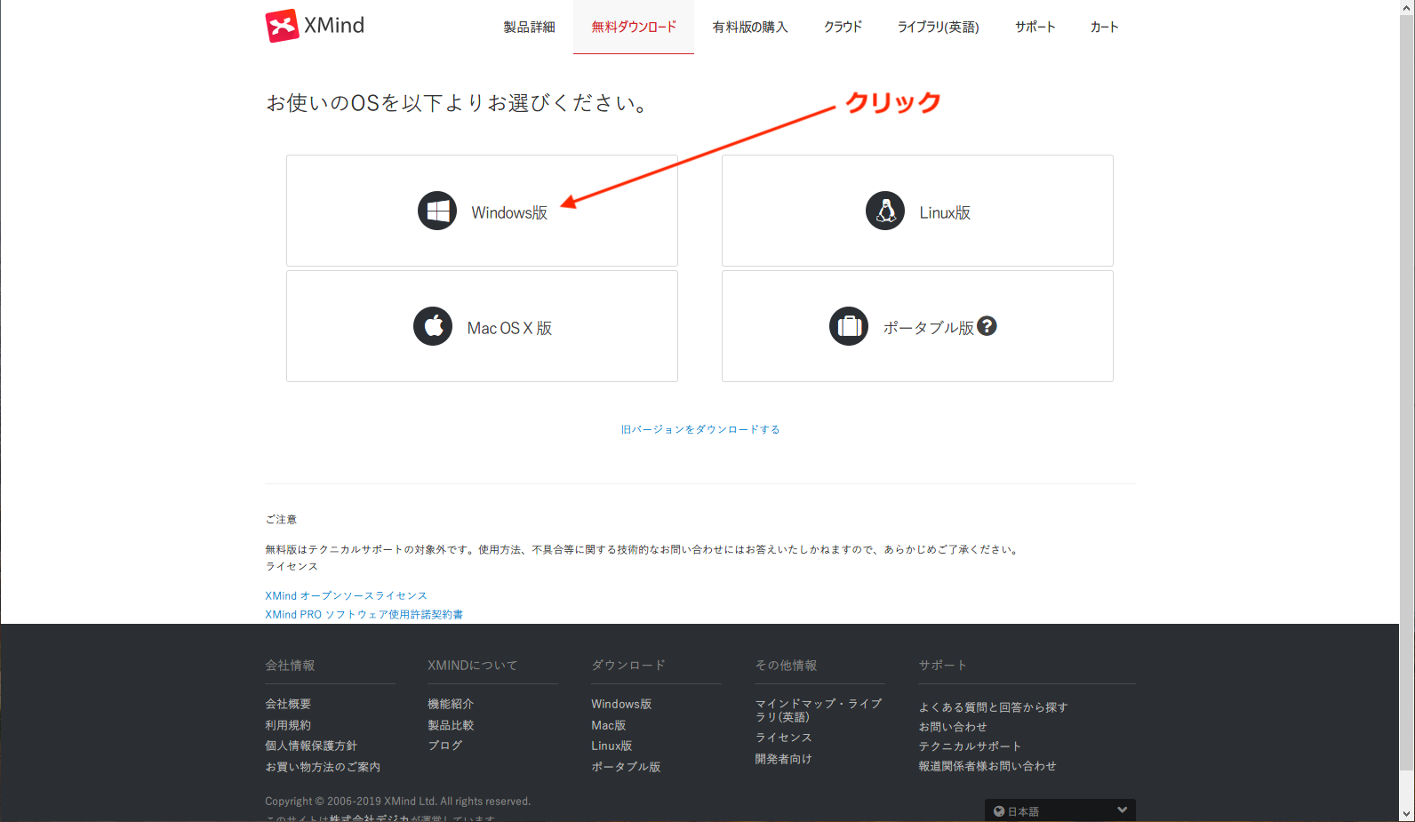Viewport: 1415px width, 822px height.
Task: Open the サポート navigation item
Action: pyautogui.click(x=1035, y=28)
